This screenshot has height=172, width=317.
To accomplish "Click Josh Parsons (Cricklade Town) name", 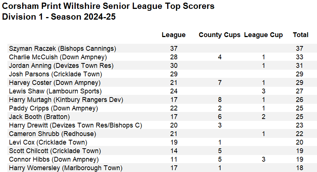I will [55, 74].
